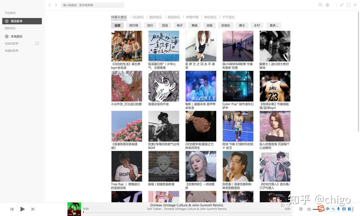Select the 爵士 category filter
The image size is (360, 216).
coord(242,25)
